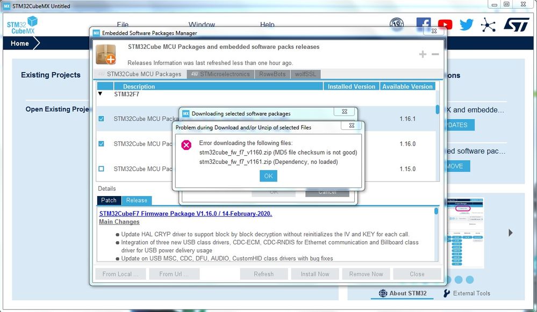Toggle checkbox for STM32Cube package version 1.16.0
537x312 pixels.
(101, 144)
